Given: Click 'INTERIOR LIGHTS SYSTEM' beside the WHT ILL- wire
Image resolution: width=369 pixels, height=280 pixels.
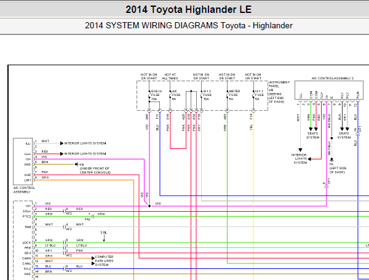Looking at the screenshot, I should pyautogui.click(x=85, y=143).
